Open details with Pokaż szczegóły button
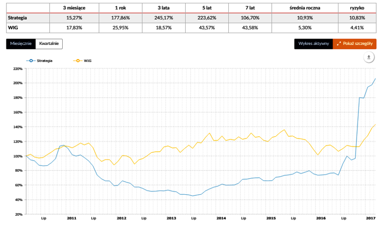Image resolution: width=385 pixels, height=226 pixels. click(355, 43)
